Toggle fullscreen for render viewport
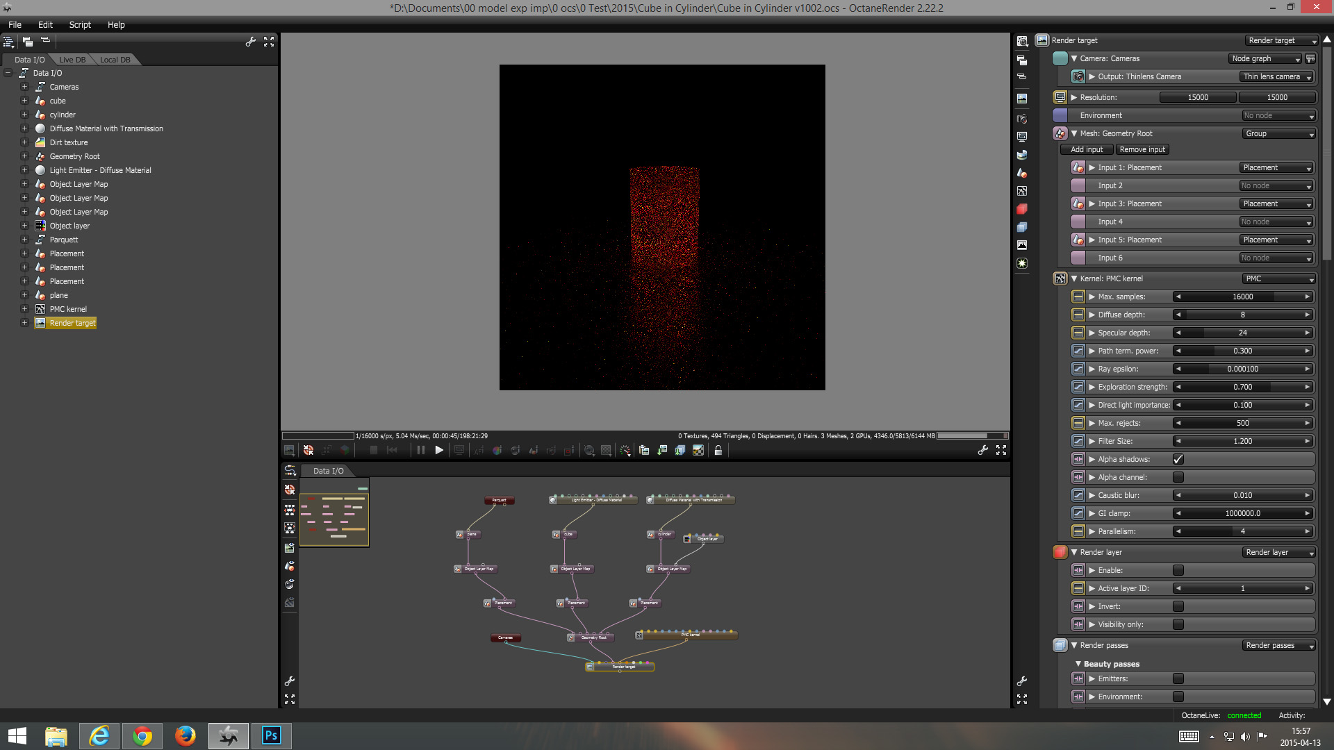Screen dimensions: 1334x750 (1001, 451)
